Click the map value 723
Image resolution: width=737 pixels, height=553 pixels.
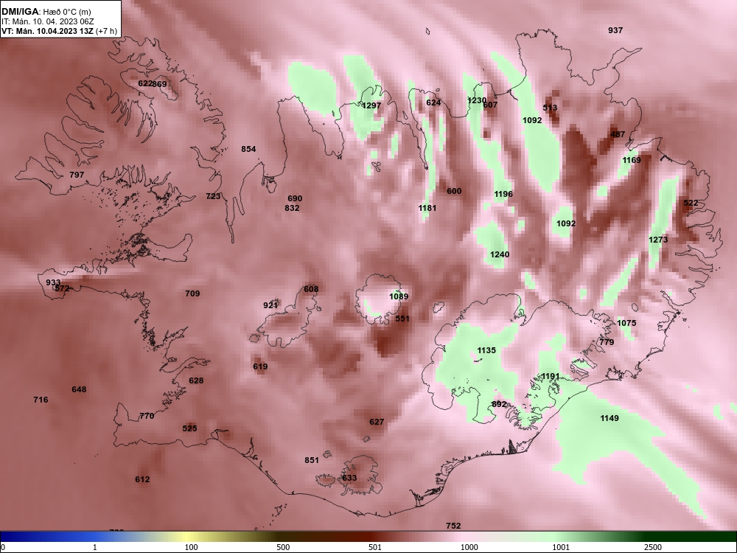click(214, 196)
